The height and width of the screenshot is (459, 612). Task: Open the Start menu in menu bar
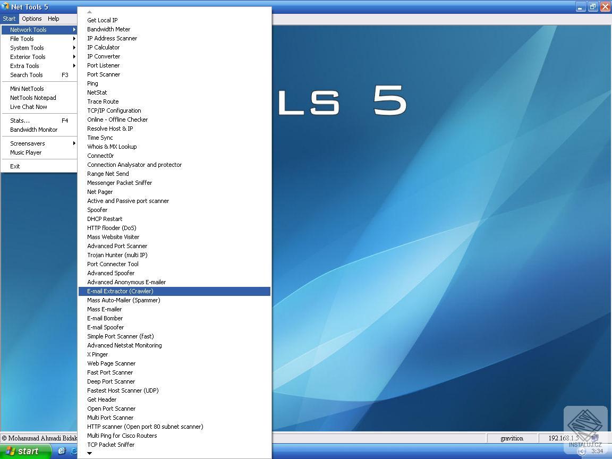pyautogui.click(x=9, y=19)
